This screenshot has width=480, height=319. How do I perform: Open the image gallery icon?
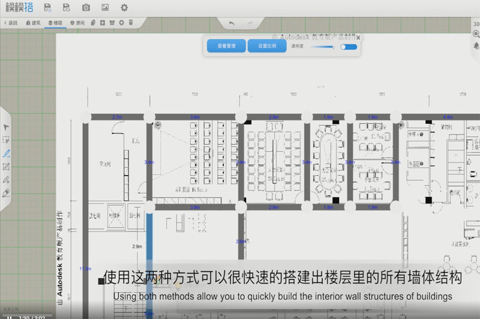click(105, 8)
